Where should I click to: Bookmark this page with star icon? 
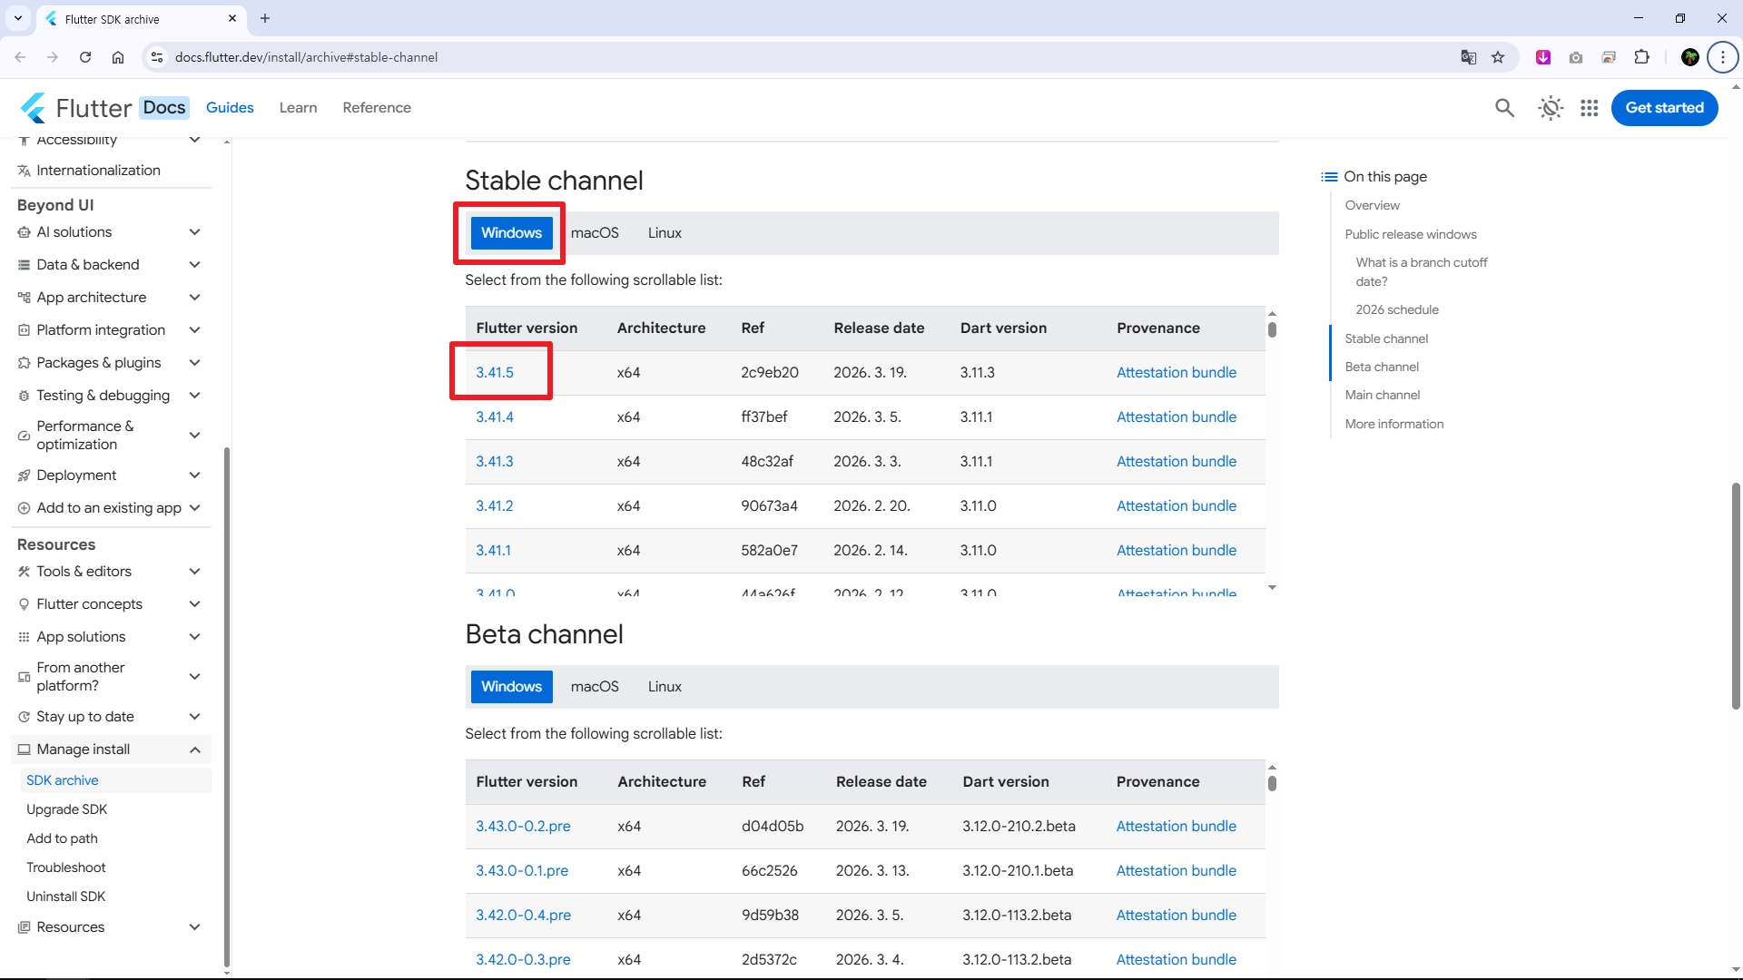pyautogui.click(x=1498, y=57)
